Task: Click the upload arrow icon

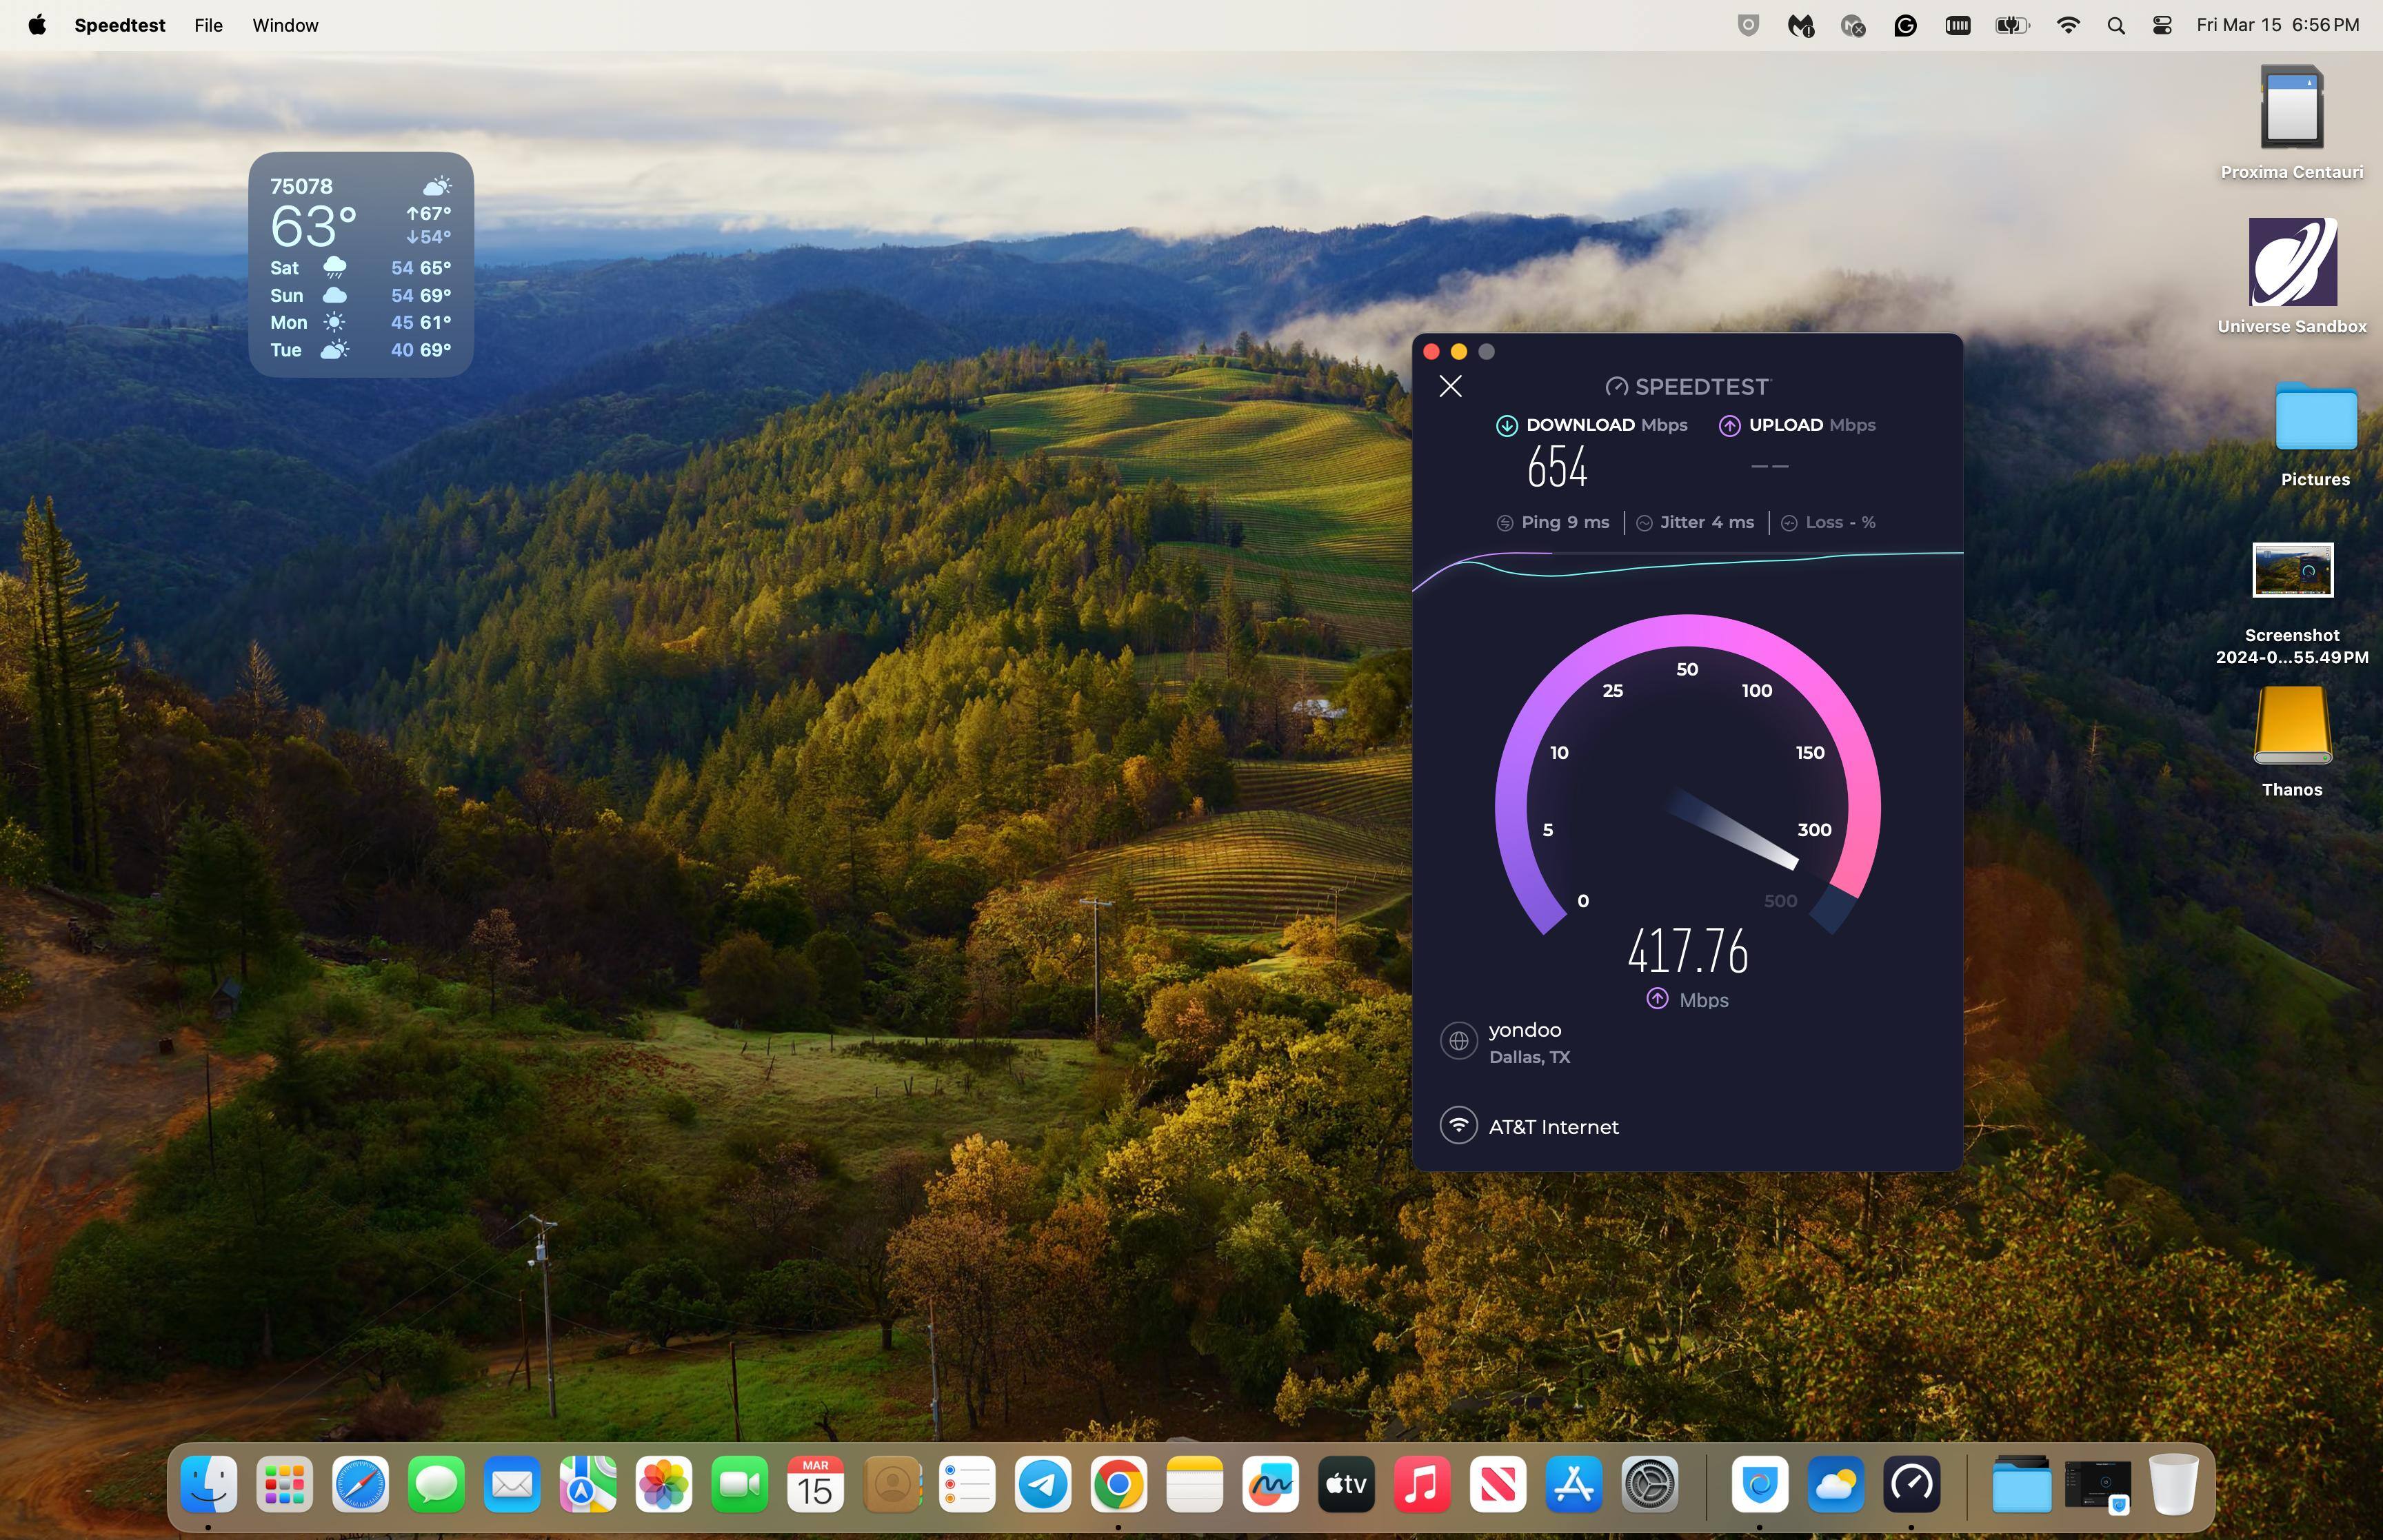Action: [x=1729, y=426]
